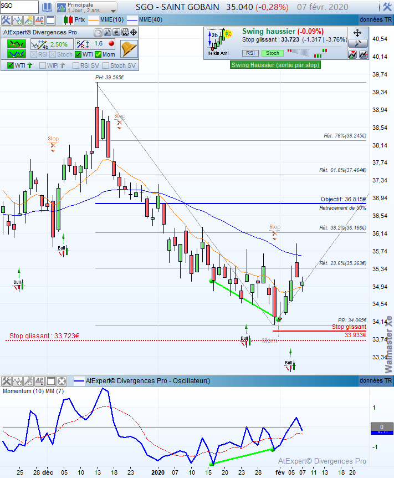This screenshot has width=394, height=478.
Task: Click the Swing Haussier (sortie par stop) label
Action: [x=275, y=65]
